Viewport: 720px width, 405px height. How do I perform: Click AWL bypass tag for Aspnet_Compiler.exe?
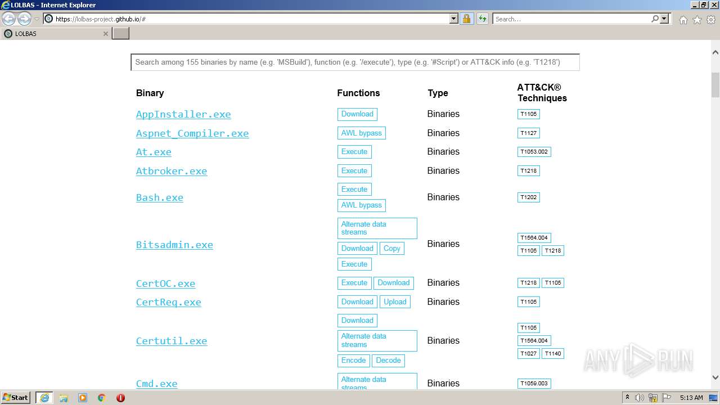362,133
